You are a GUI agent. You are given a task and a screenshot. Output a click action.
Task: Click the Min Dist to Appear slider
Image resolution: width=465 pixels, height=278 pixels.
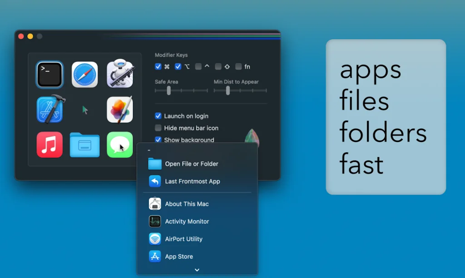click(228, 91)
